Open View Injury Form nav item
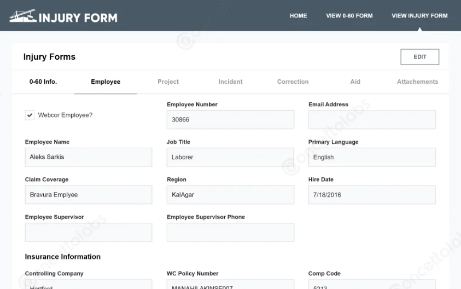The image size is (461, 289). (x=419, y=16)
